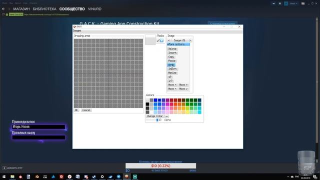Open the Steam account name dropdown
This screenshot has height=180, width=320.
point(293,3)
